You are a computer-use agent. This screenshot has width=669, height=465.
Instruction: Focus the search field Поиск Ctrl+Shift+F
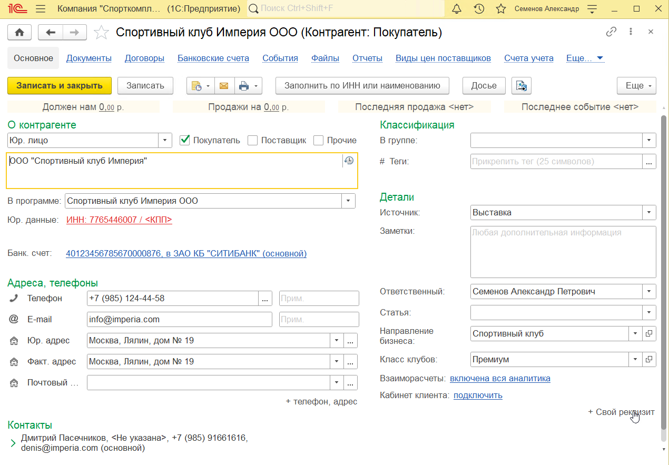pos(345,9)
